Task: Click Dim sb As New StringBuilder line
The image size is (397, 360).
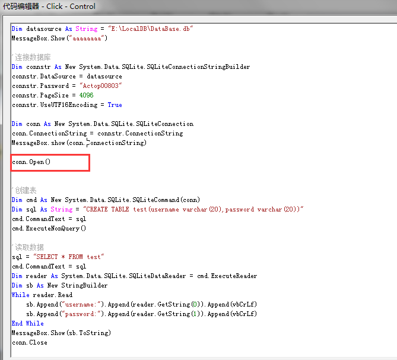Action: pos(59,286)
